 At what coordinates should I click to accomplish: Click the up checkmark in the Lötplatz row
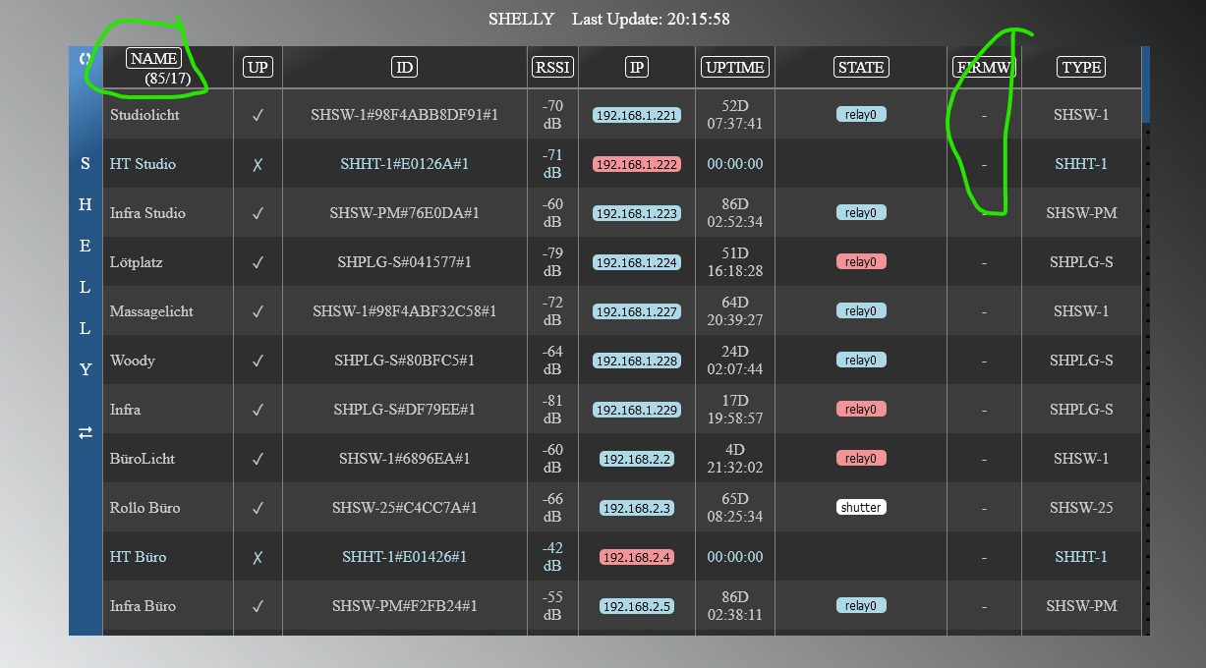(x=258, y=262)
